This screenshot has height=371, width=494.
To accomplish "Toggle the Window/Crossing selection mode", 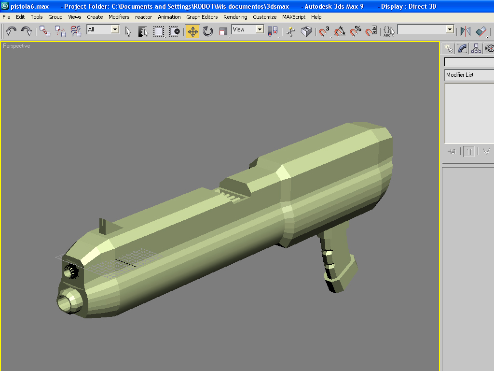I will (x=174, y=31).
